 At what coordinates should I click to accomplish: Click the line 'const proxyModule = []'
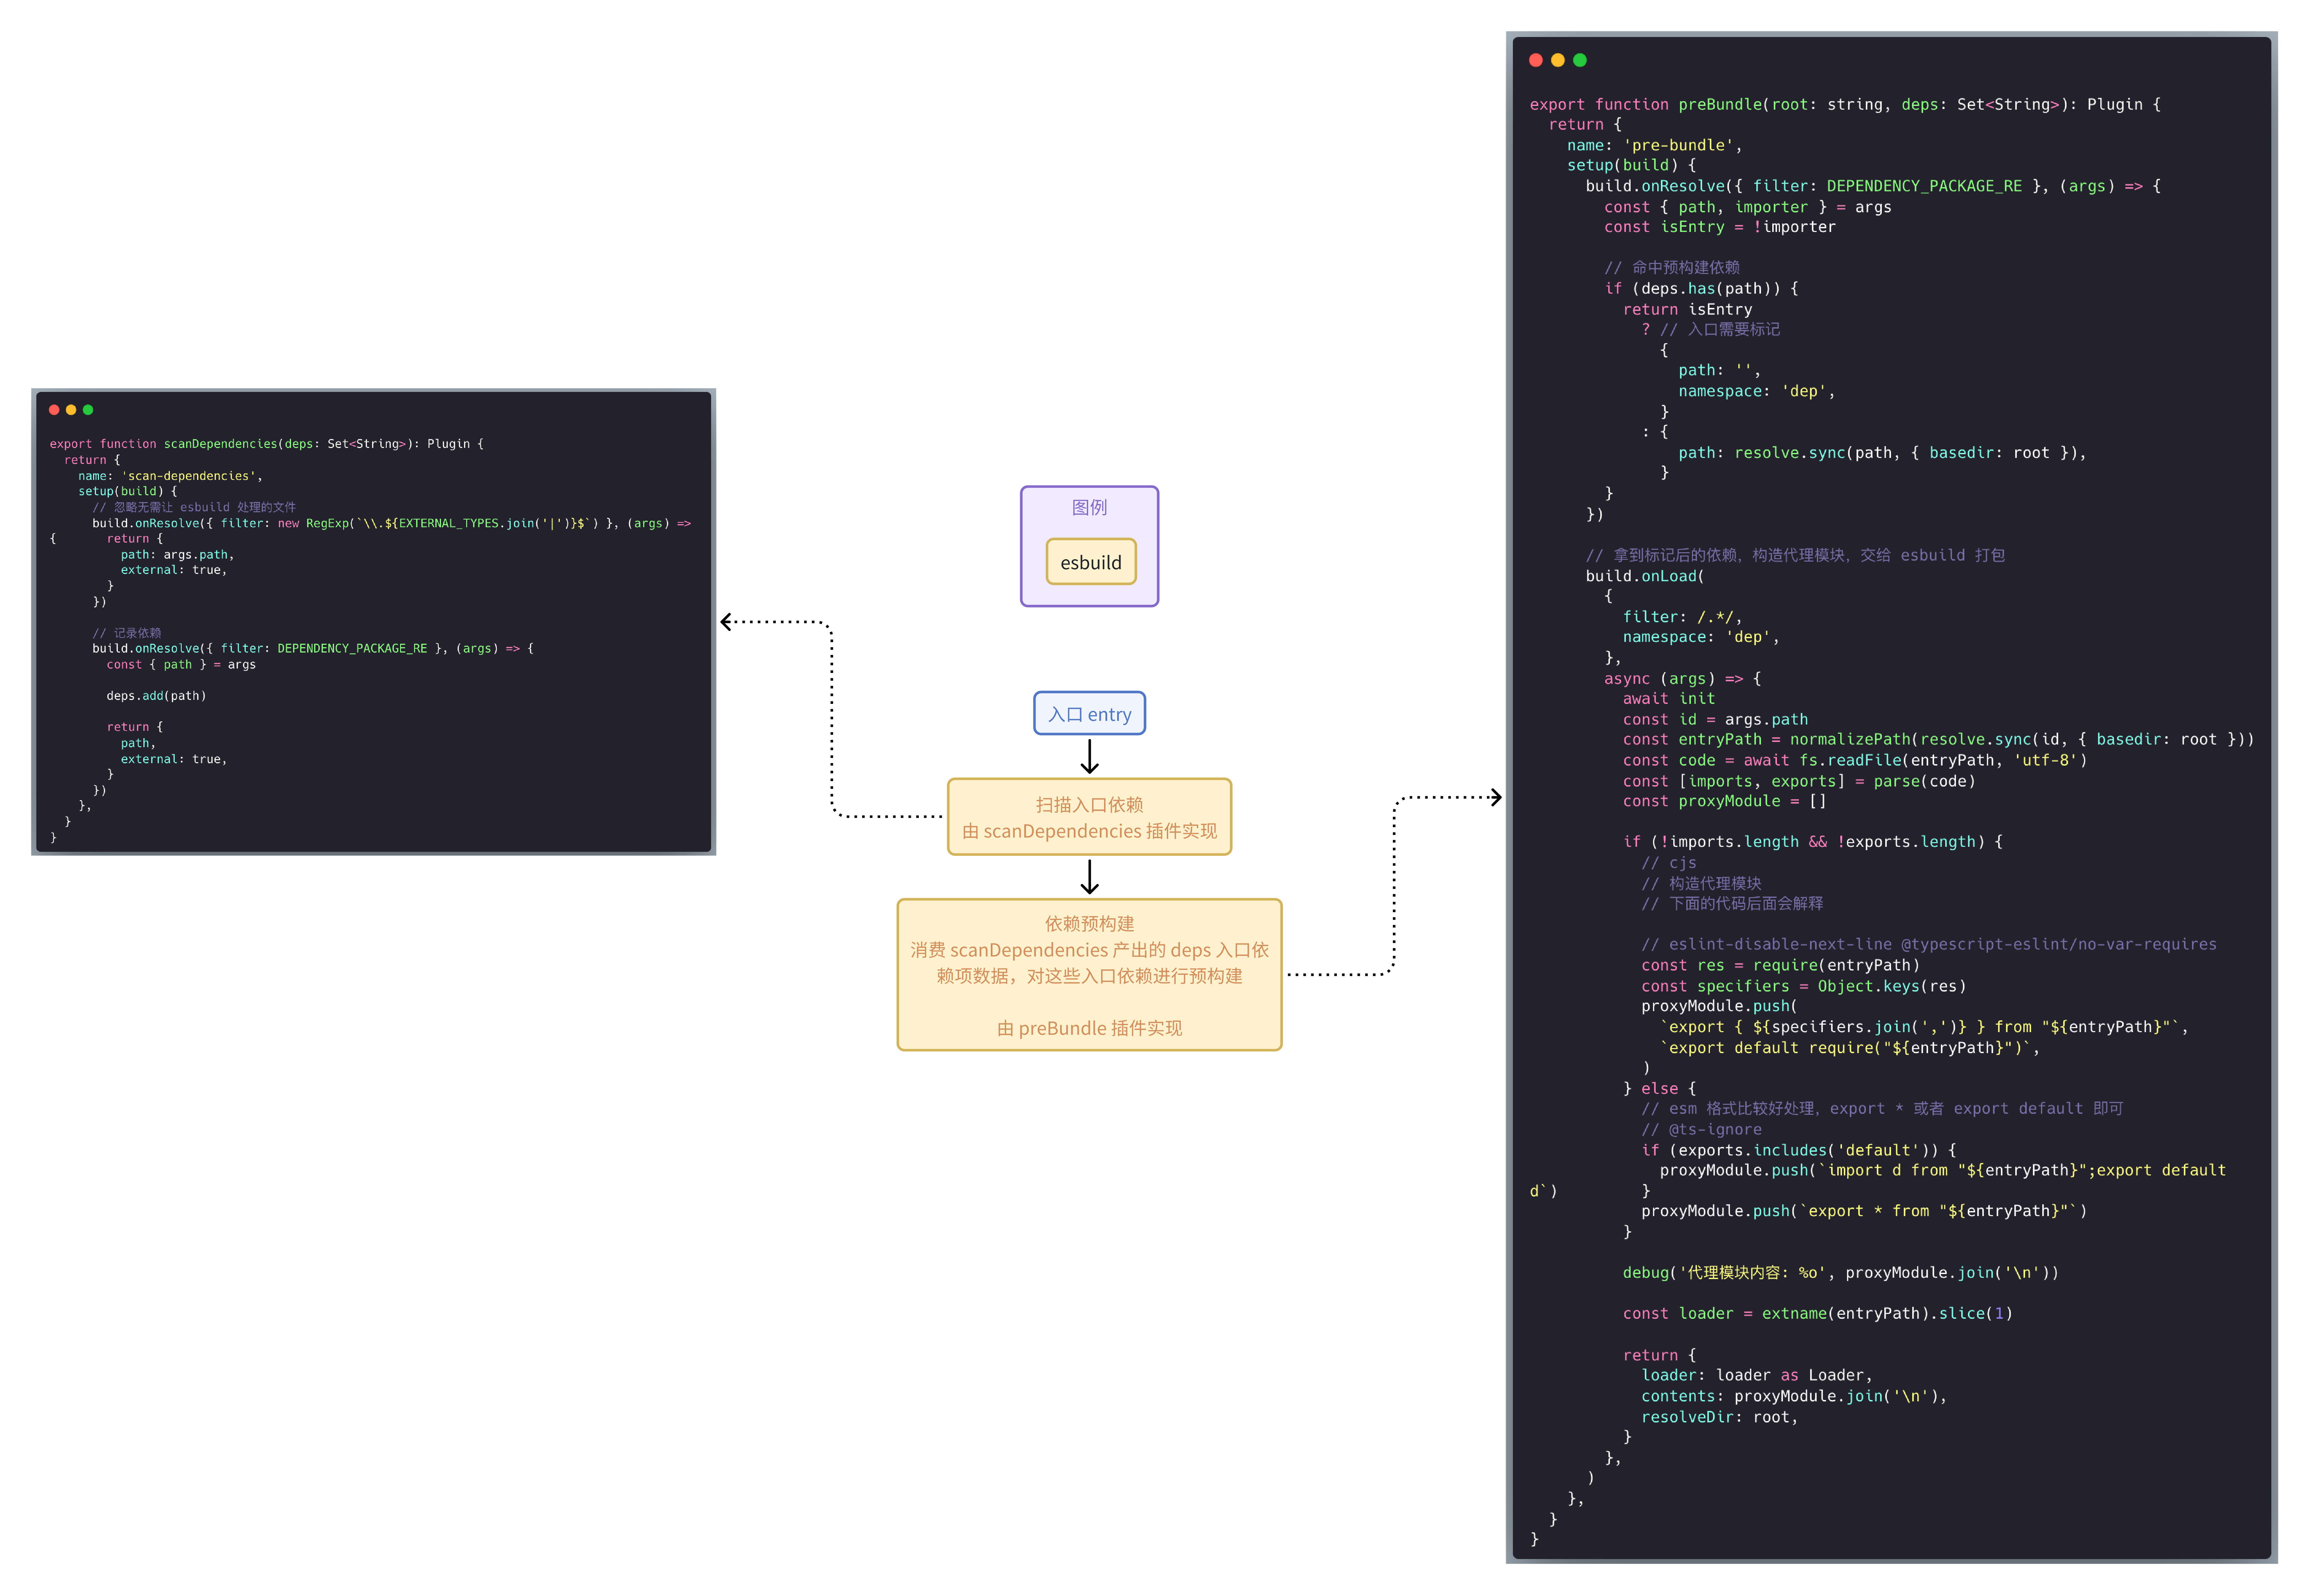1725,802
